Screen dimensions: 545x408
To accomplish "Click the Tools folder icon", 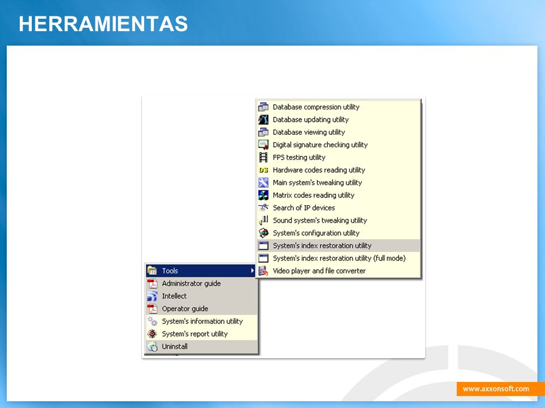I will pos(152,271).
